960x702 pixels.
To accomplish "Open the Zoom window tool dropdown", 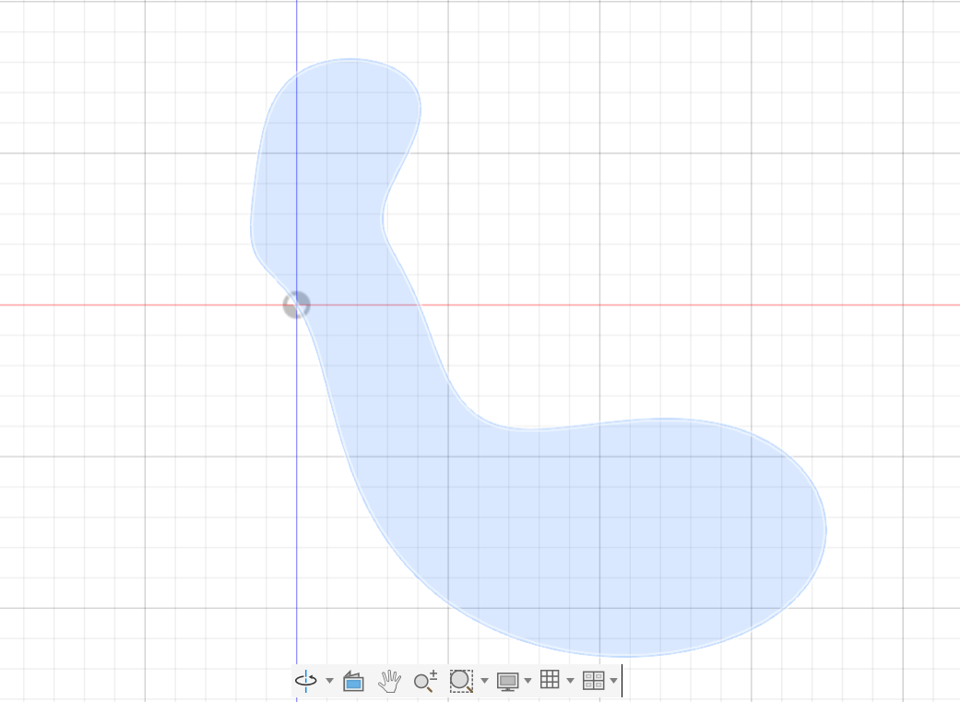I will tap(484, 680).
